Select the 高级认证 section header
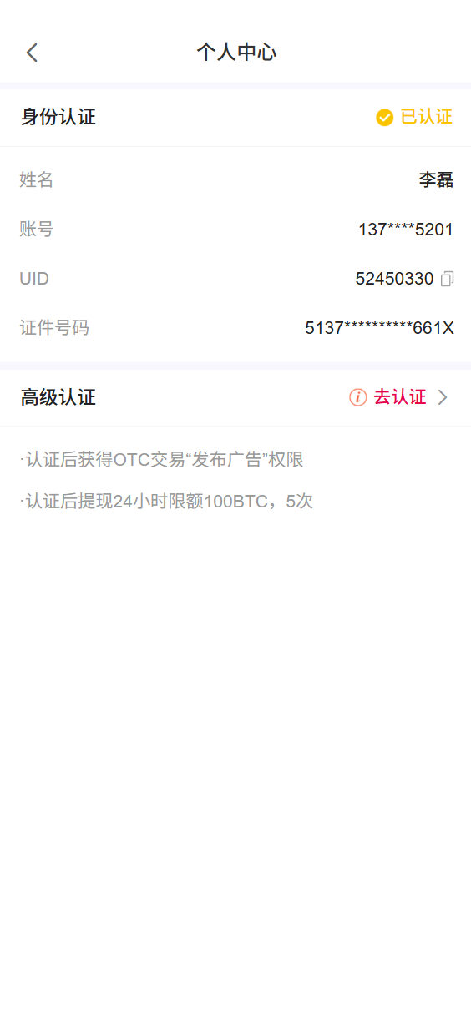The width and height of the screenshot is (471, 1020). pos(58,397)
